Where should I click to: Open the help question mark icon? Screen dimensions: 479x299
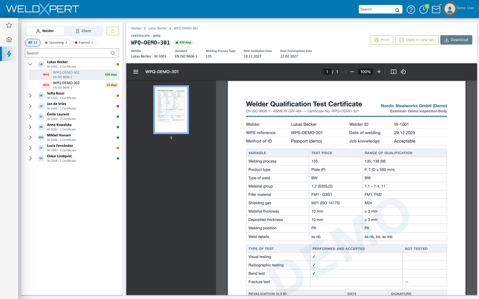(x=411, y=10)
